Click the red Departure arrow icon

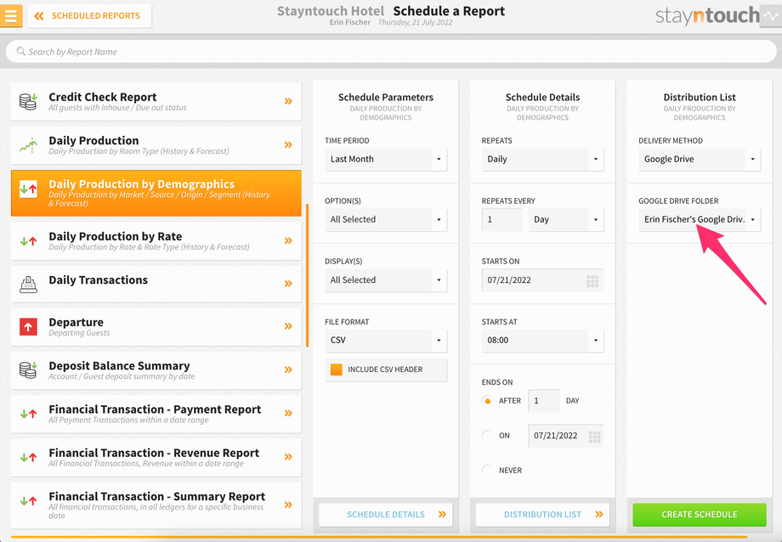[28, 326]
